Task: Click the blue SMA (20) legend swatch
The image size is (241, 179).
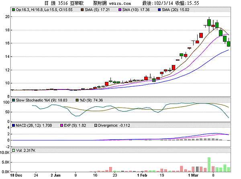Action: [x=159, y=10]
